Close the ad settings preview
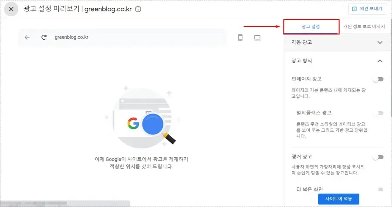 (x=11, y=9)
